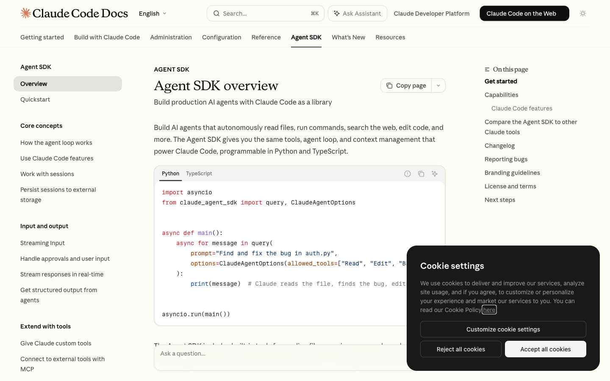Open Handle approvals and user input
The height and width of the screenshot is (381, 610).
point(65,259)
